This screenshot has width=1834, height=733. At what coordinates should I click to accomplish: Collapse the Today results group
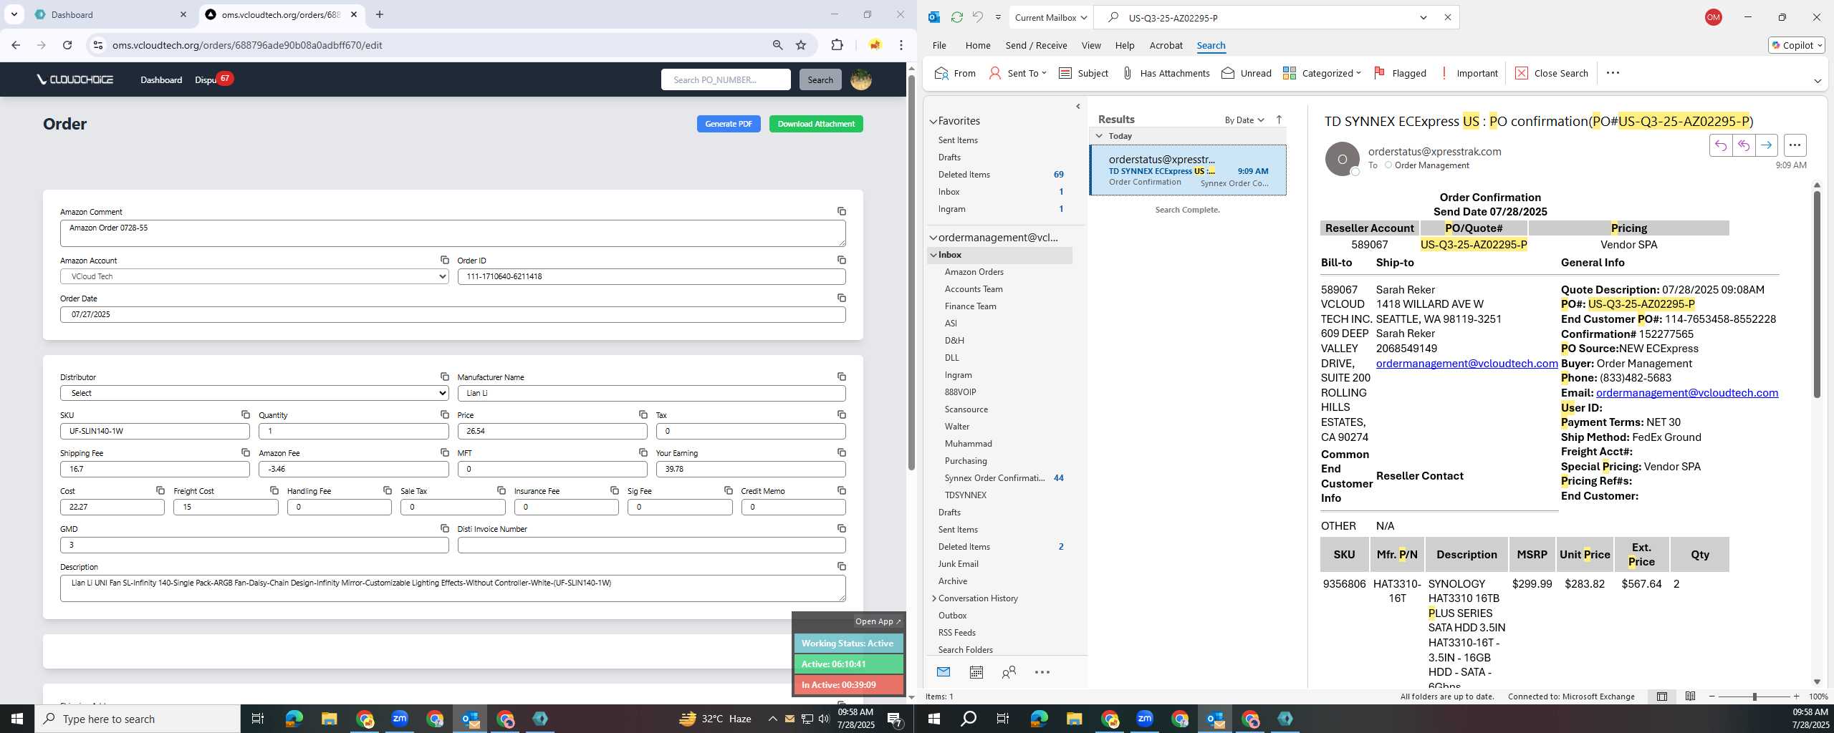(1099, 136)
